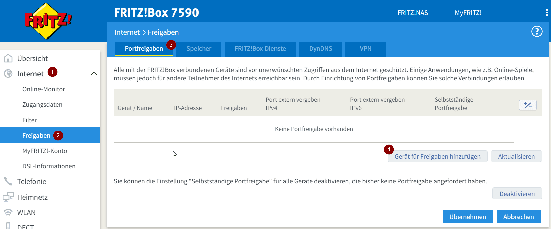The image size is (551, 229).
Task: Switch to the Speicher tab
Action: pyautogui.click(x=199, y=49)
